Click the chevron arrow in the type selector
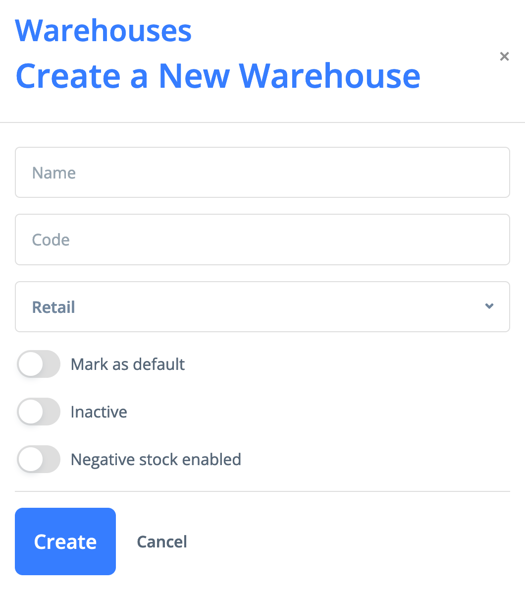The image size is (525, 600). 489,306
